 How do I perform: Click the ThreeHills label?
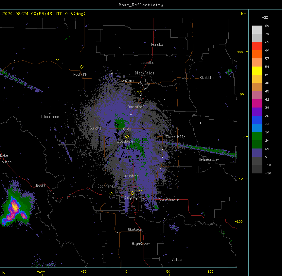click(176, 137)
